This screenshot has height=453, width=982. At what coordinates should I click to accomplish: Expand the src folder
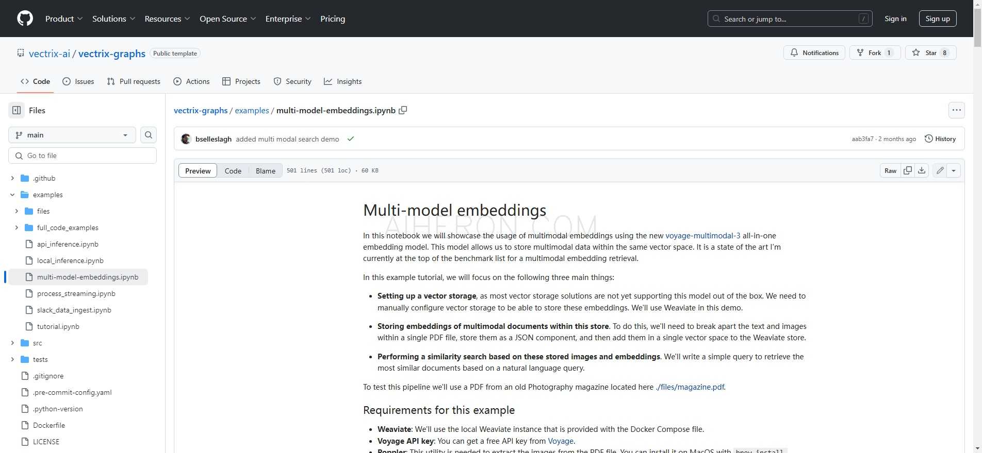tap(12, 343)
